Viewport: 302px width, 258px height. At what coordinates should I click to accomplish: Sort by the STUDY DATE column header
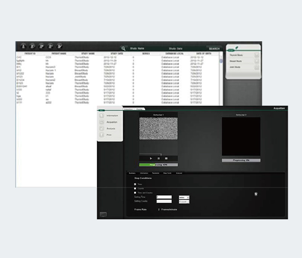click(117, 54)
